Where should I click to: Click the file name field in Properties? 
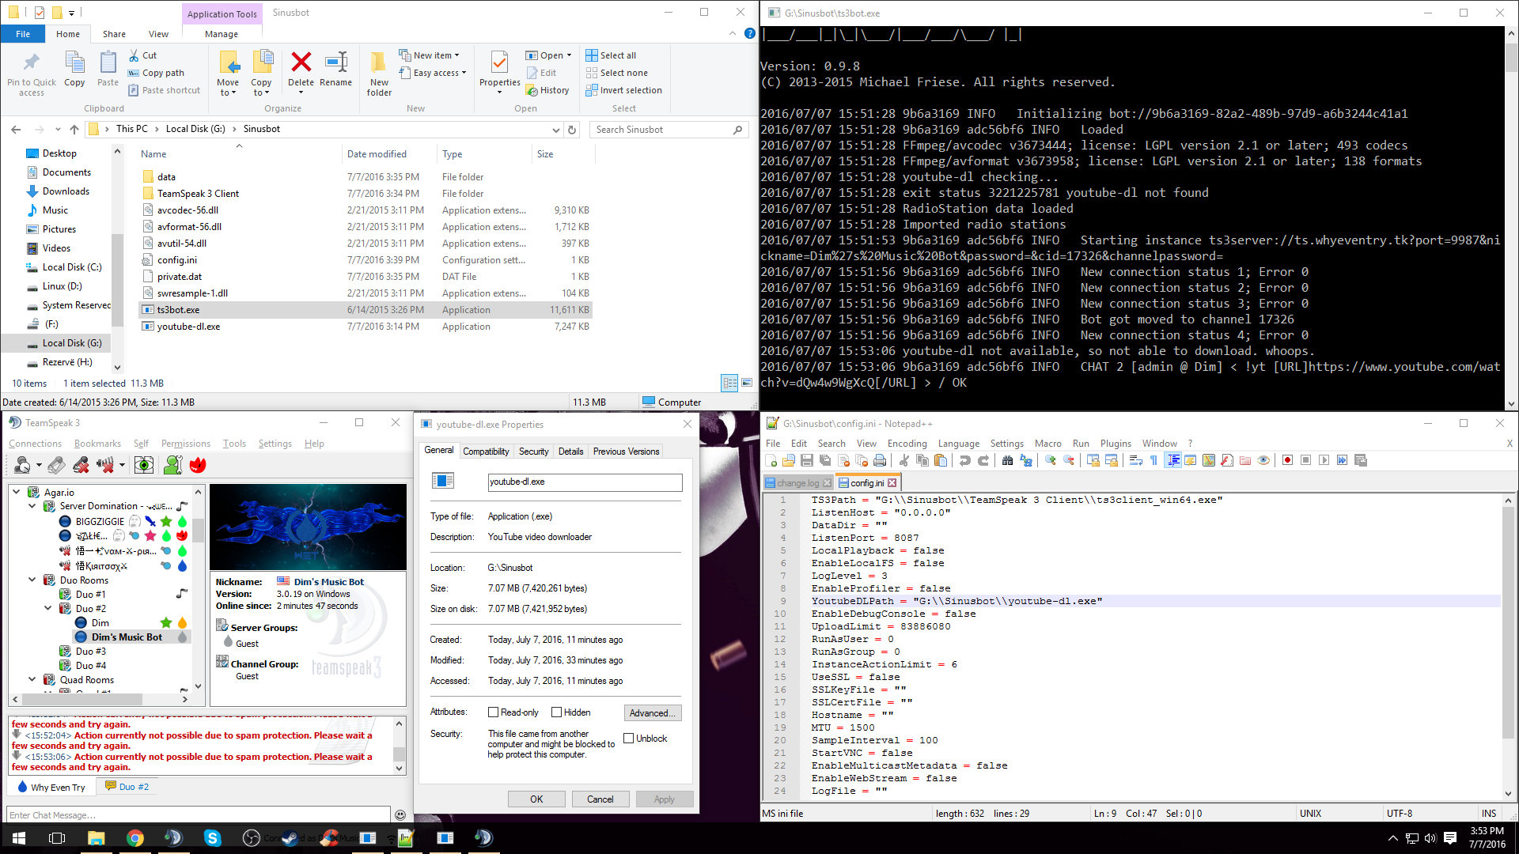tap(585, 482)
